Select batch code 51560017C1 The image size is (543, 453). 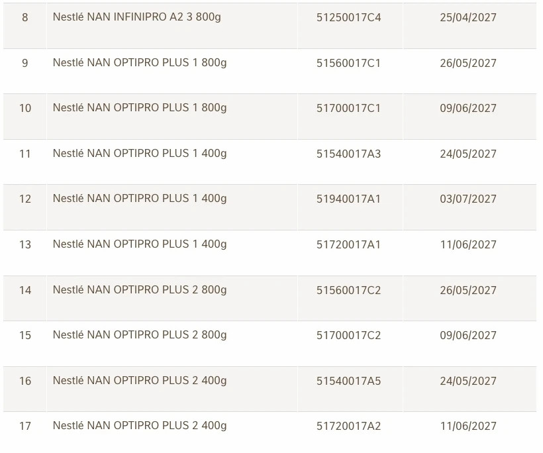348,64
